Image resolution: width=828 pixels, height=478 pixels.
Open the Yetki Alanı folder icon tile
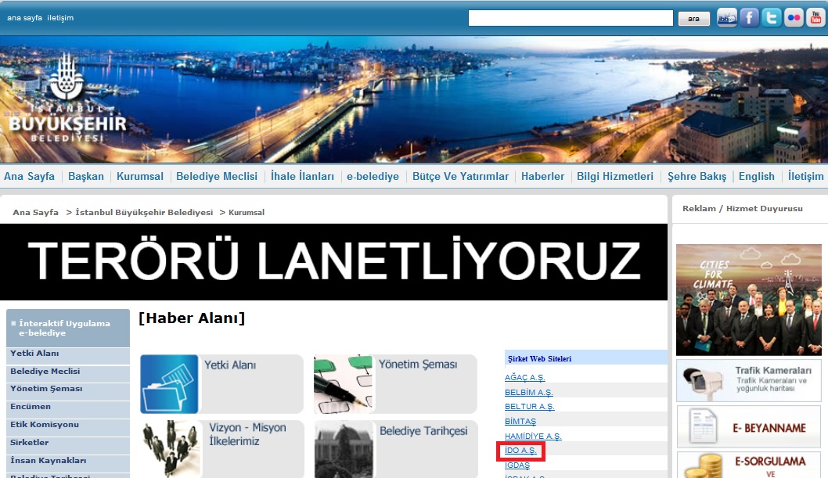170,383
